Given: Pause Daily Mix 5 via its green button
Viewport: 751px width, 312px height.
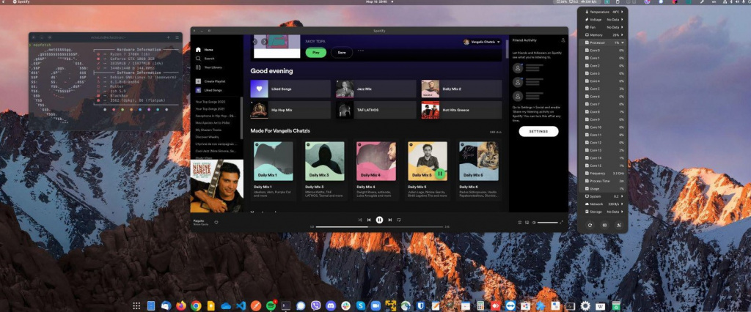Looking at the screenshot, I should tap(439, 174).
